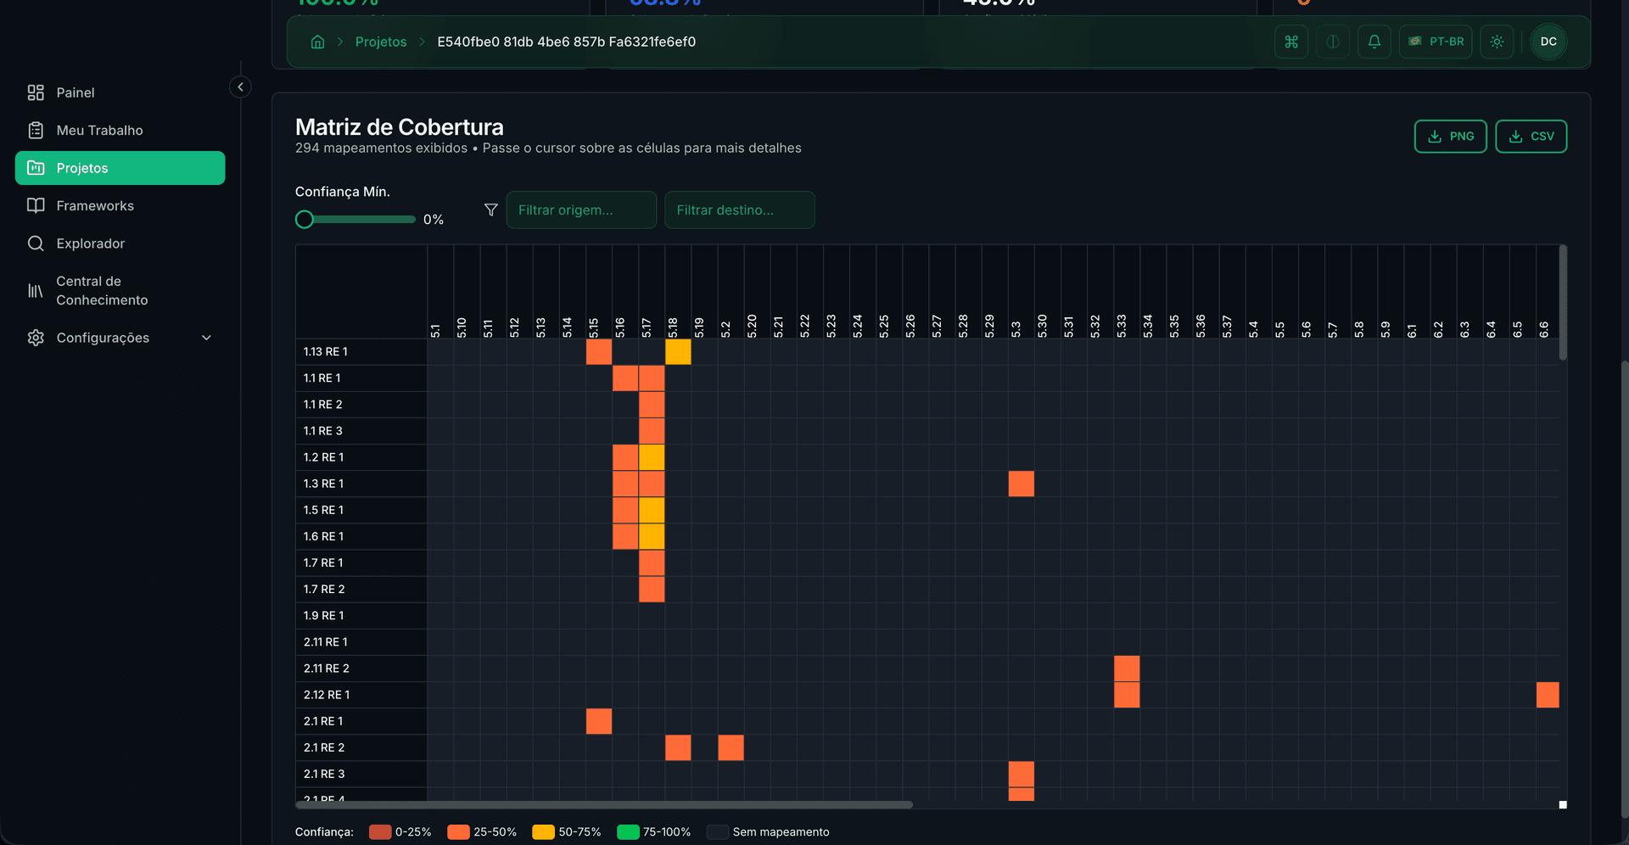Go home via the breadcrumb house icon
The height and width of the screenshot is (845, 1629).
click(x=317, y=41)
